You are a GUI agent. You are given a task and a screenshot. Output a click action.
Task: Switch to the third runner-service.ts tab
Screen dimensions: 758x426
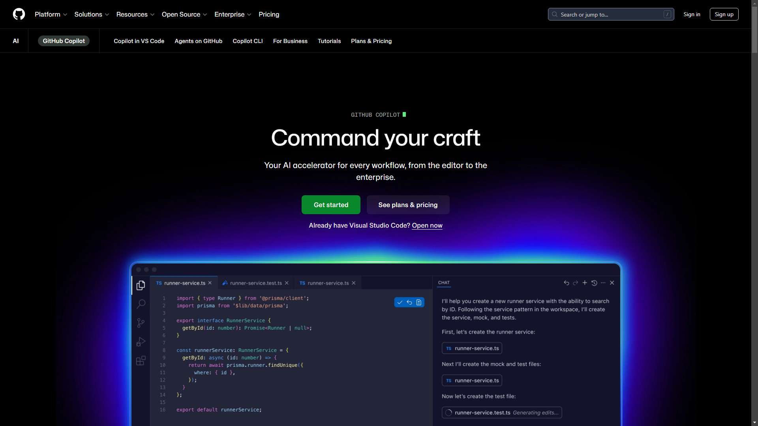coord(327,283)
